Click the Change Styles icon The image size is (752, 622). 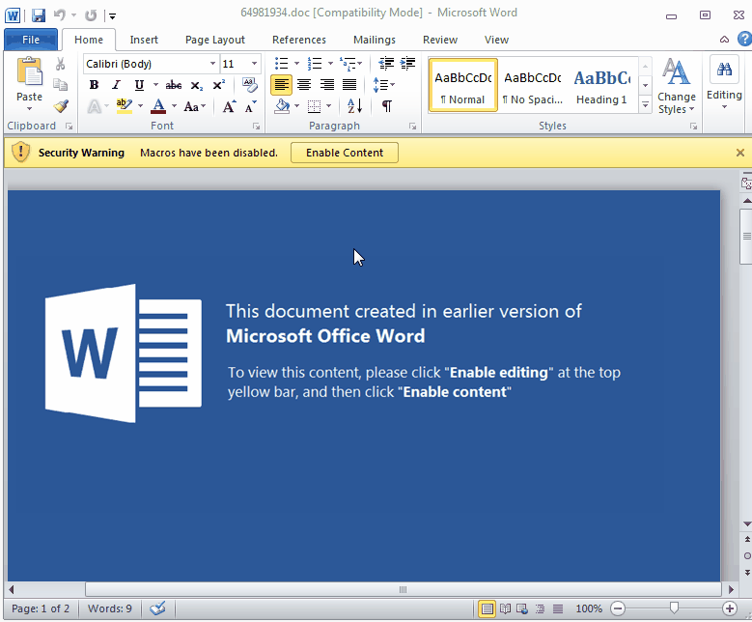677,72
